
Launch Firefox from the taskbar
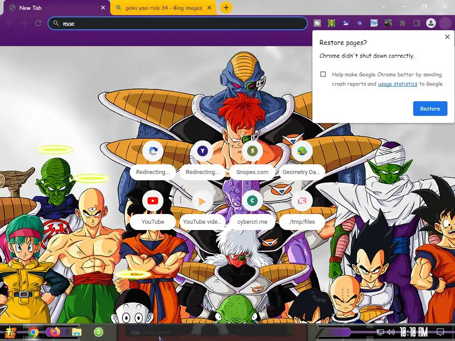pos(55,332)
